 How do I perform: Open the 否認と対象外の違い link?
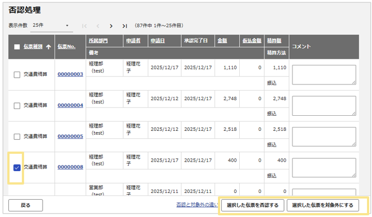[x=197, y=205]
